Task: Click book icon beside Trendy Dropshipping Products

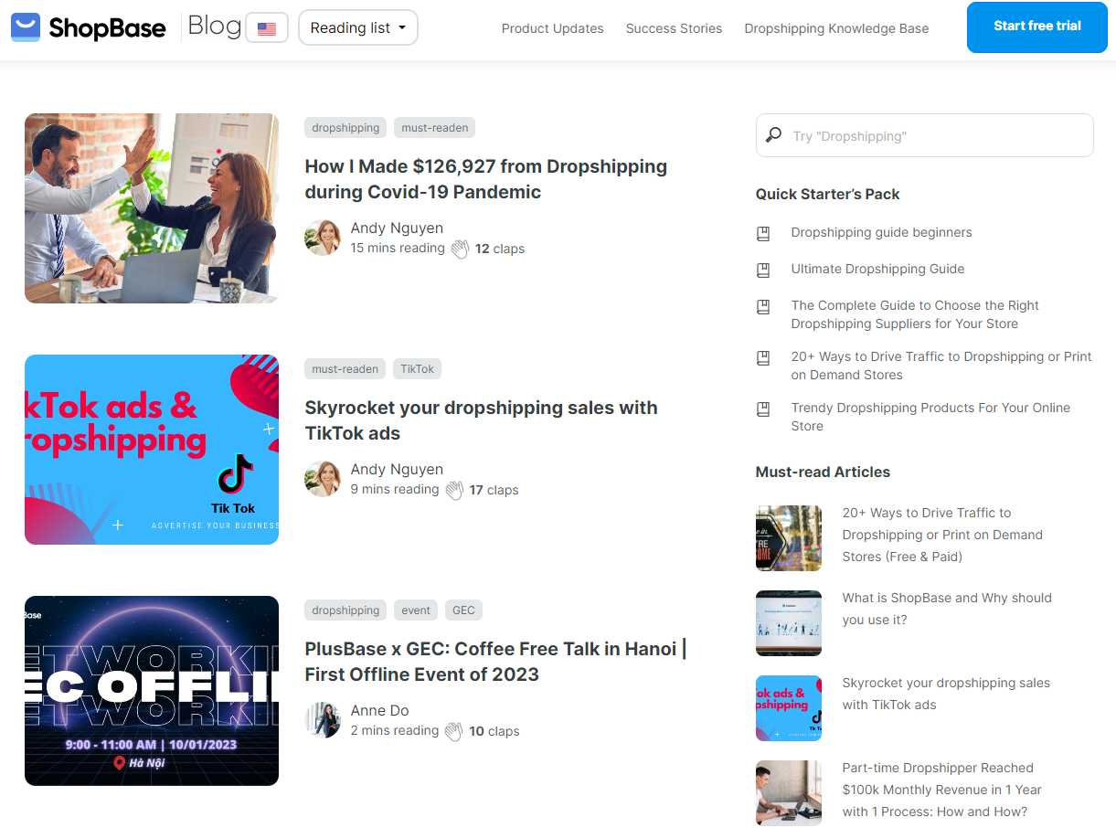Action: 763,409
